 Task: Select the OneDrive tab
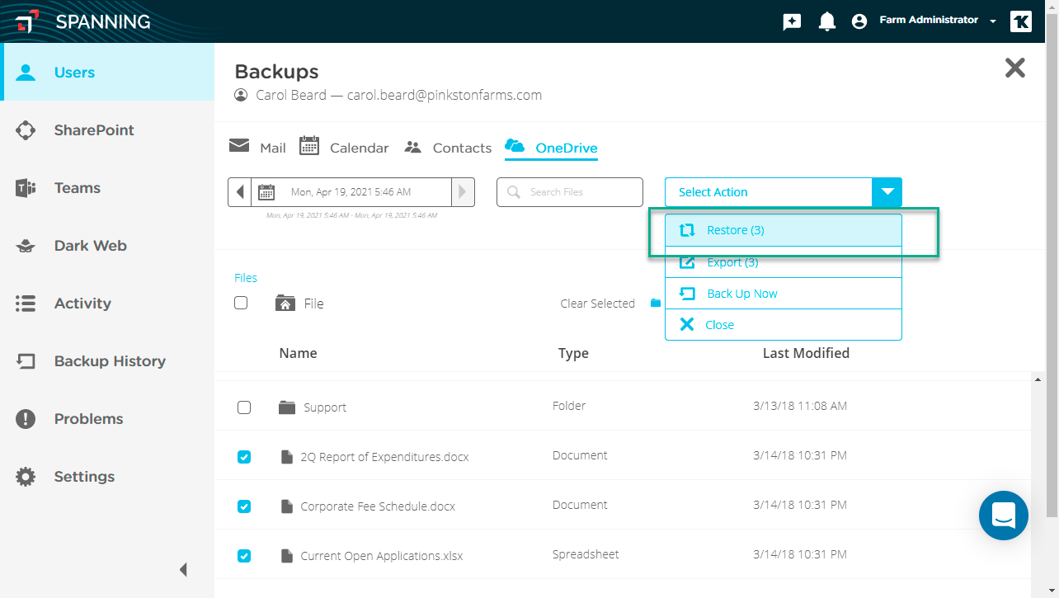point(551,147)
